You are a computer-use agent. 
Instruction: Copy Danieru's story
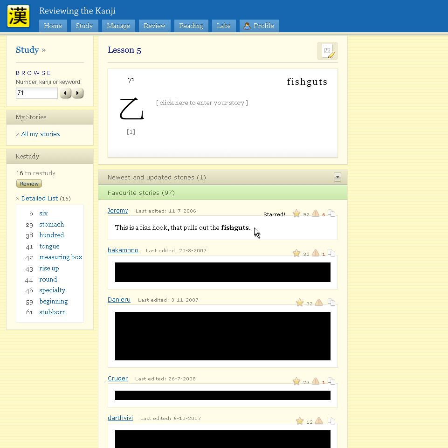pos(331,302)
